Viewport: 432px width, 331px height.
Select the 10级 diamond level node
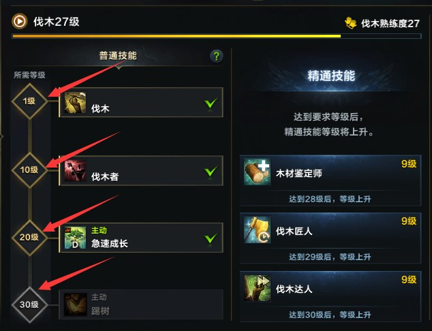tap(29, 170)
